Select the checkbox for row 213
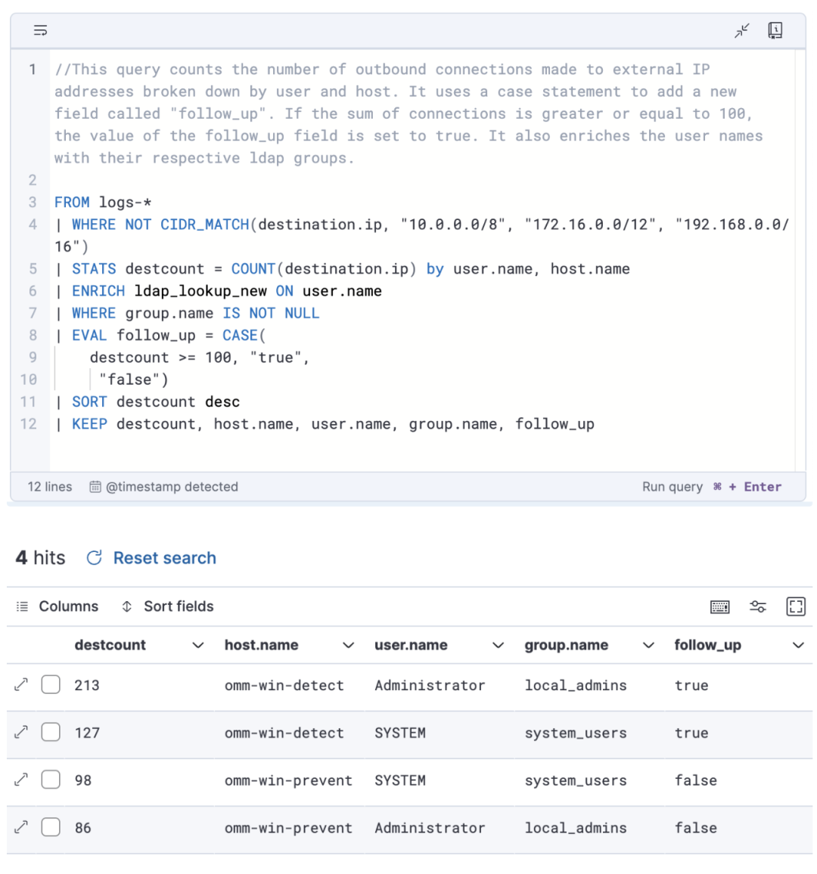The image size is (817, 874). tap(51, 684)
